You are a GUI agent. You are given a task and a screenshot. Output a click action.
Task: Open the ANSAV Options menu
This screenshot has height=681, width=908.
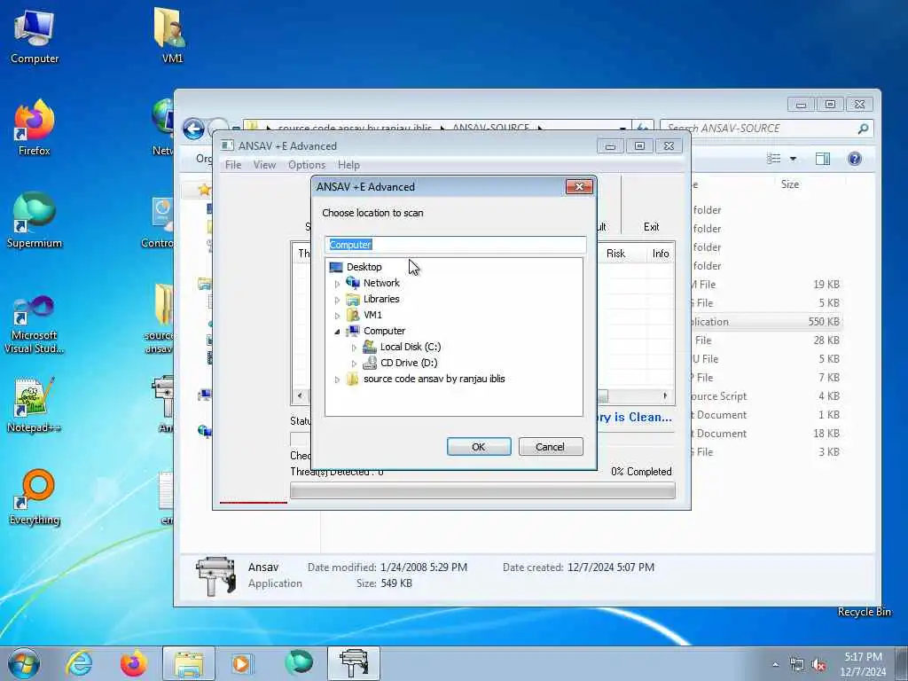click(x=306, y=164)
